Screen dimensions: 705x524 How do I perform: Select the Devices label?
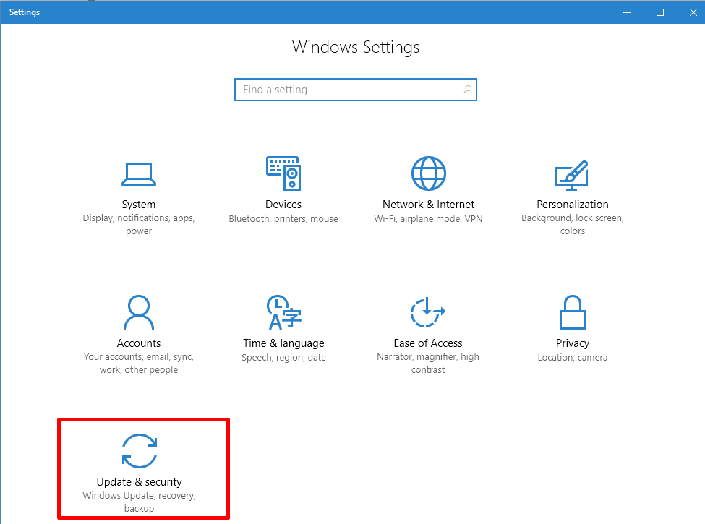283,205
